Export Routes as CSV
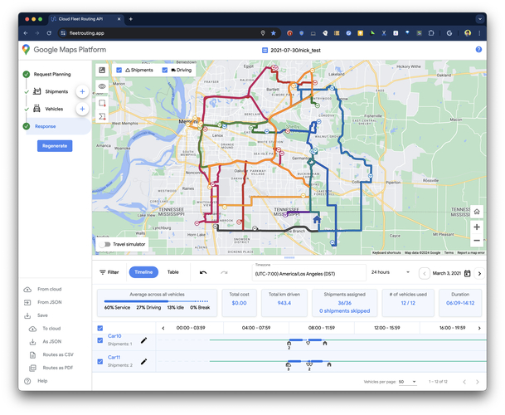The image size is (505, 415). click(58, 354)
